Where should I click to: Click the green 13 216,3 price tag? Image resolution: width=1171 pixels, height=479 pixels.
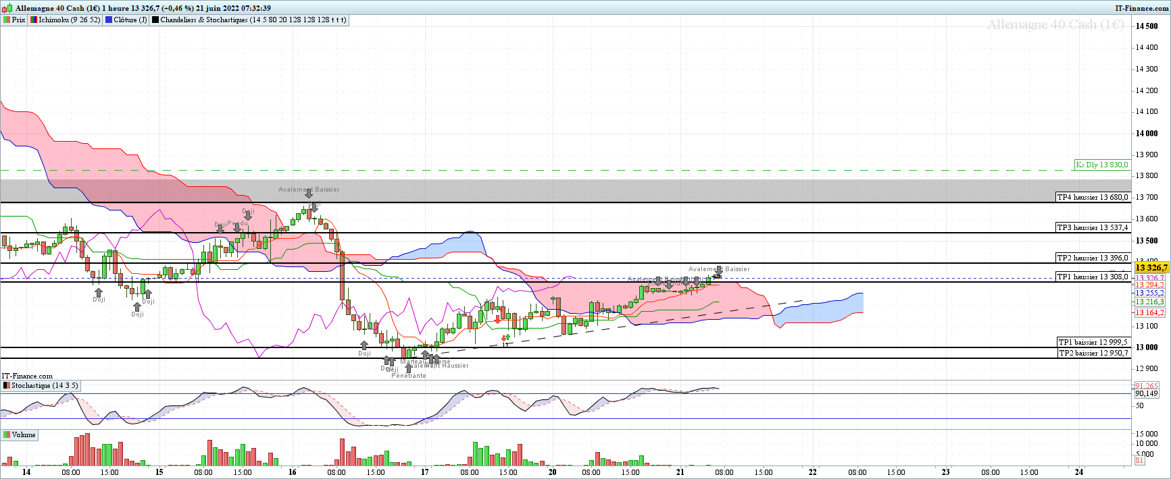(x=1149, y=302)
